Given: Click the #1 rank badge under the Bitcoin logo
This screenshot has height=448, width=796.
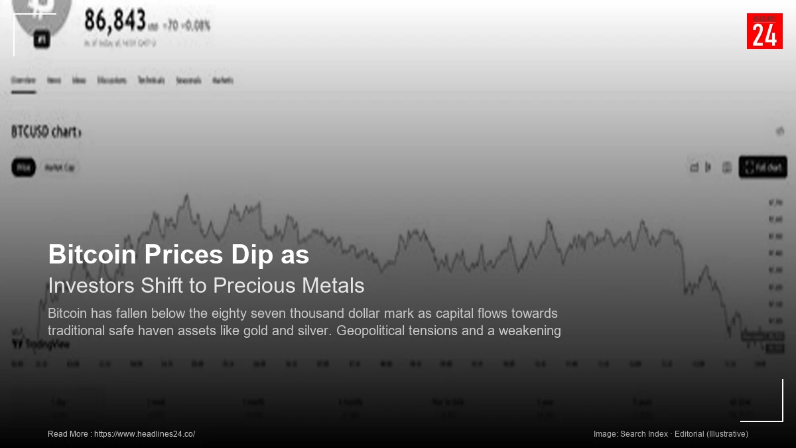Looking at the screenshot, I should (x=41, y=38).
